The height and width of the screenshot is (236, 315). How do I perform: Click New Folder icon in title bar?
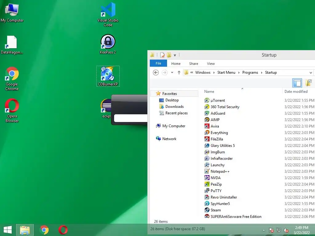(x=169, y=55)
